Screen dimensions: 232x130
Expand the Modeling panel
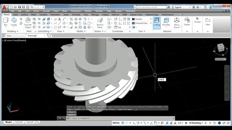click(x=13, y=31)
